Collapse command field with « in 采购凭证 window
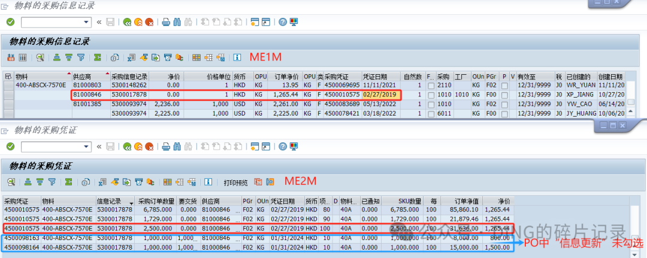This screenshot has width=647, height=258. point(99,146)
